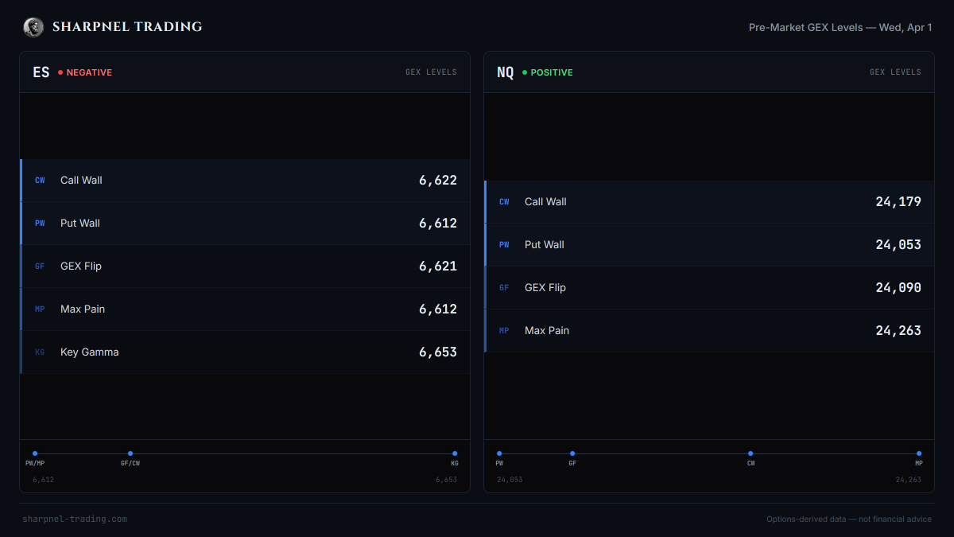Open the sharpnel-trading.com footer link
Screen dimensions: 954x537
coord(75,519)
